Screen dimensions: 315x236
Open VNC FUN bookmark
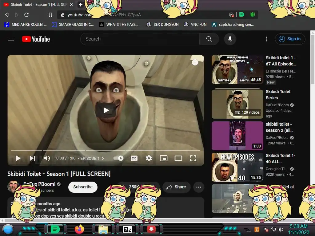coord(195,25)
